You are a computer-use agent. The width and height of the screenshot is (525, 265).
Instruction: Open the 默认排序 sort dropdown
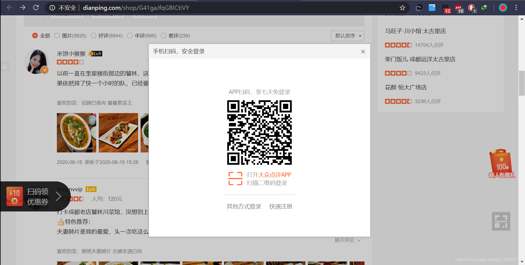(348, 36)
